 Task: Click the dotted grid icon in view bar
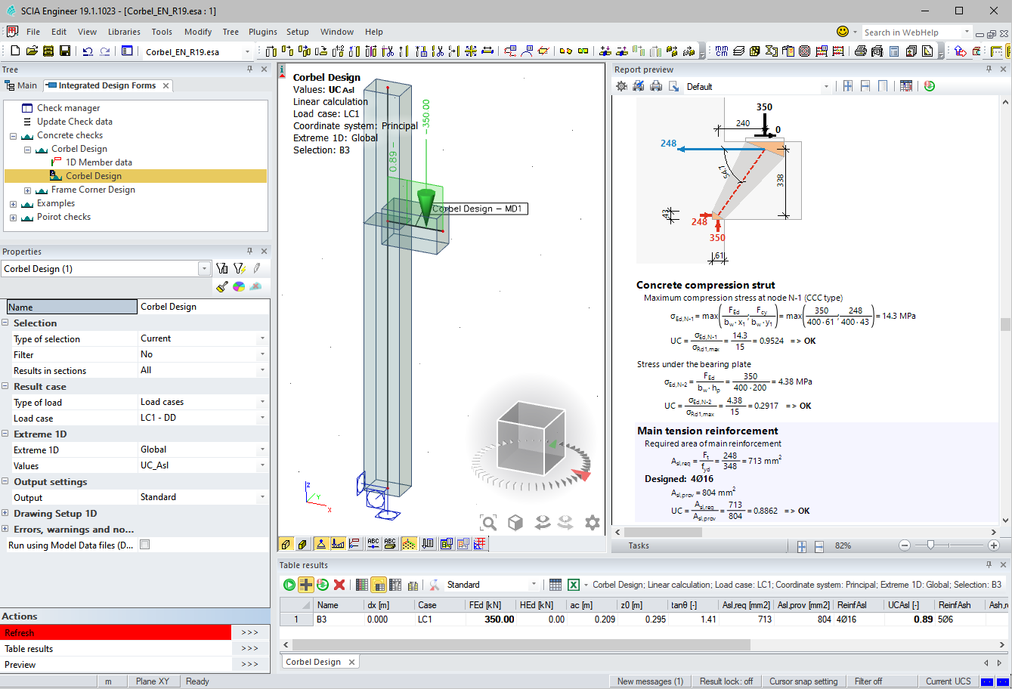tap(409, 543)
